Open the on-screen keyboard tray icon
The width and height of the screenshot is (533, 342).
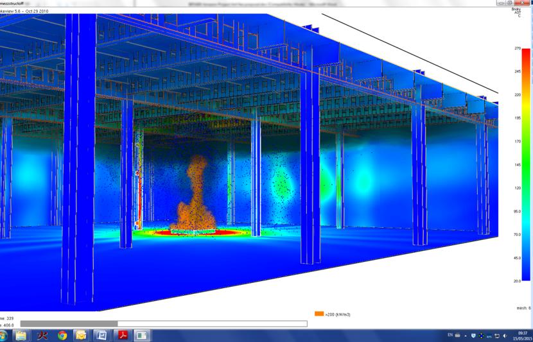point(457,336)
